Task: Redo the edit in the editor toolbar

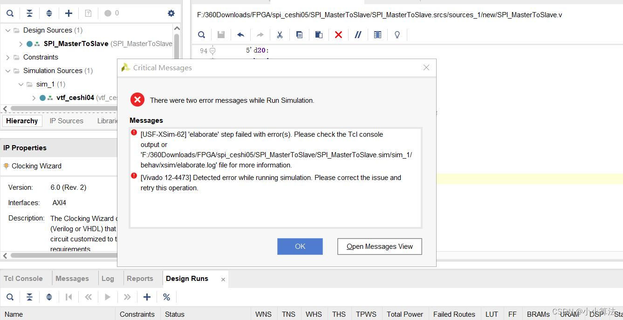Action: pyautogui.click(x=260, y=34)
